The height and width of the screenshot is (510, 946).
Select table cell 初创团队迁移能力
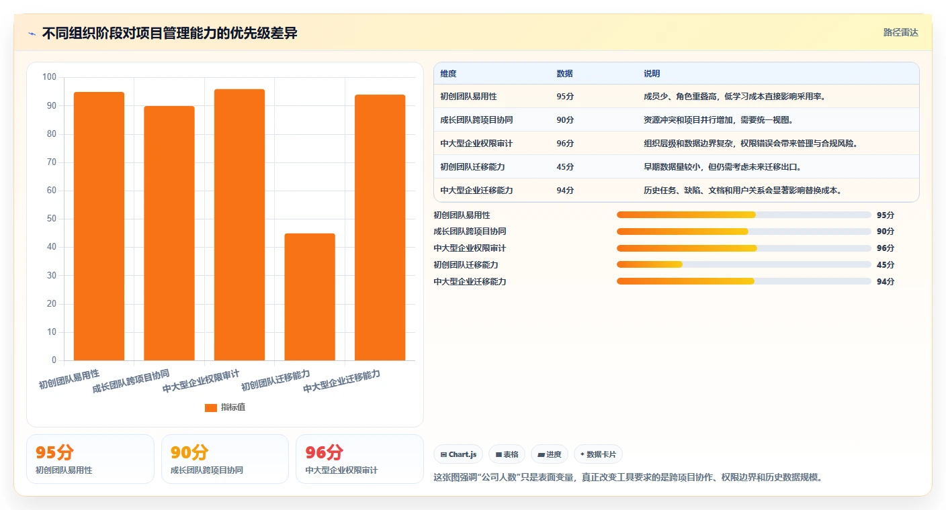472,167
